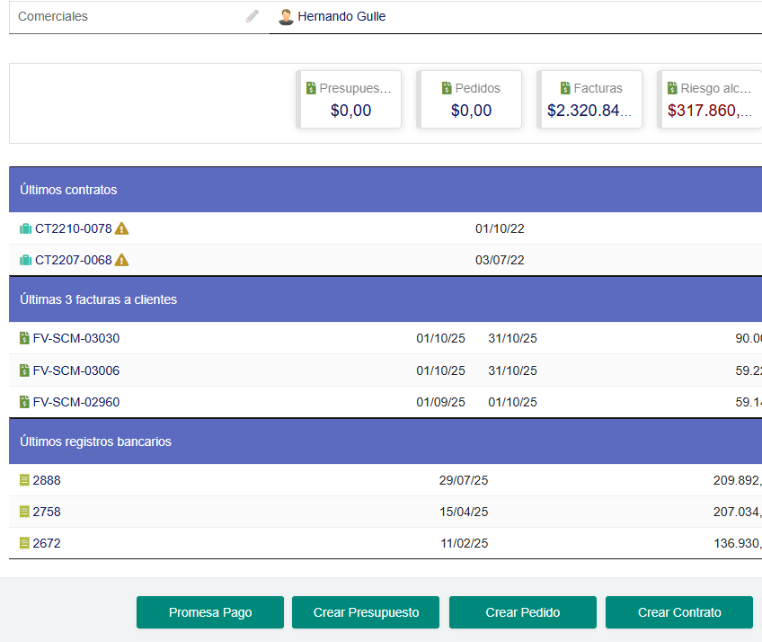Image resolution: width=762 pixels, height=642 pixels.
Task: Open invoice FV-SCM-03006
Action: point(76,370)
